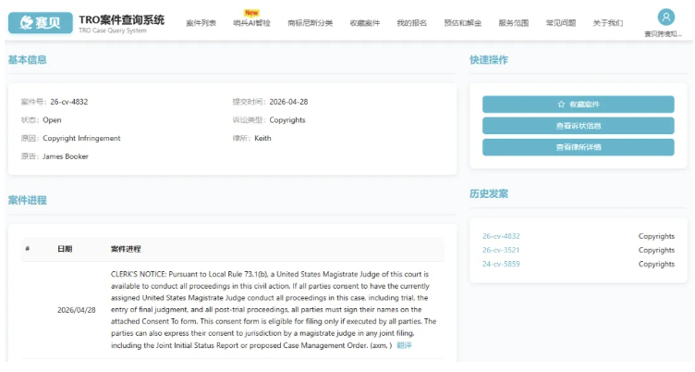Click the username text under avatar

click(665, 34)
